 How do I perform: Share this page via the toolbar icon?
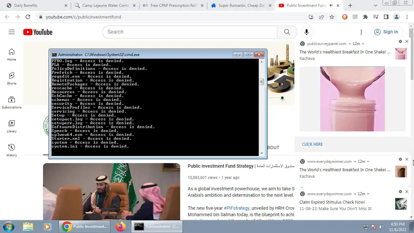[x=321, y=17]
